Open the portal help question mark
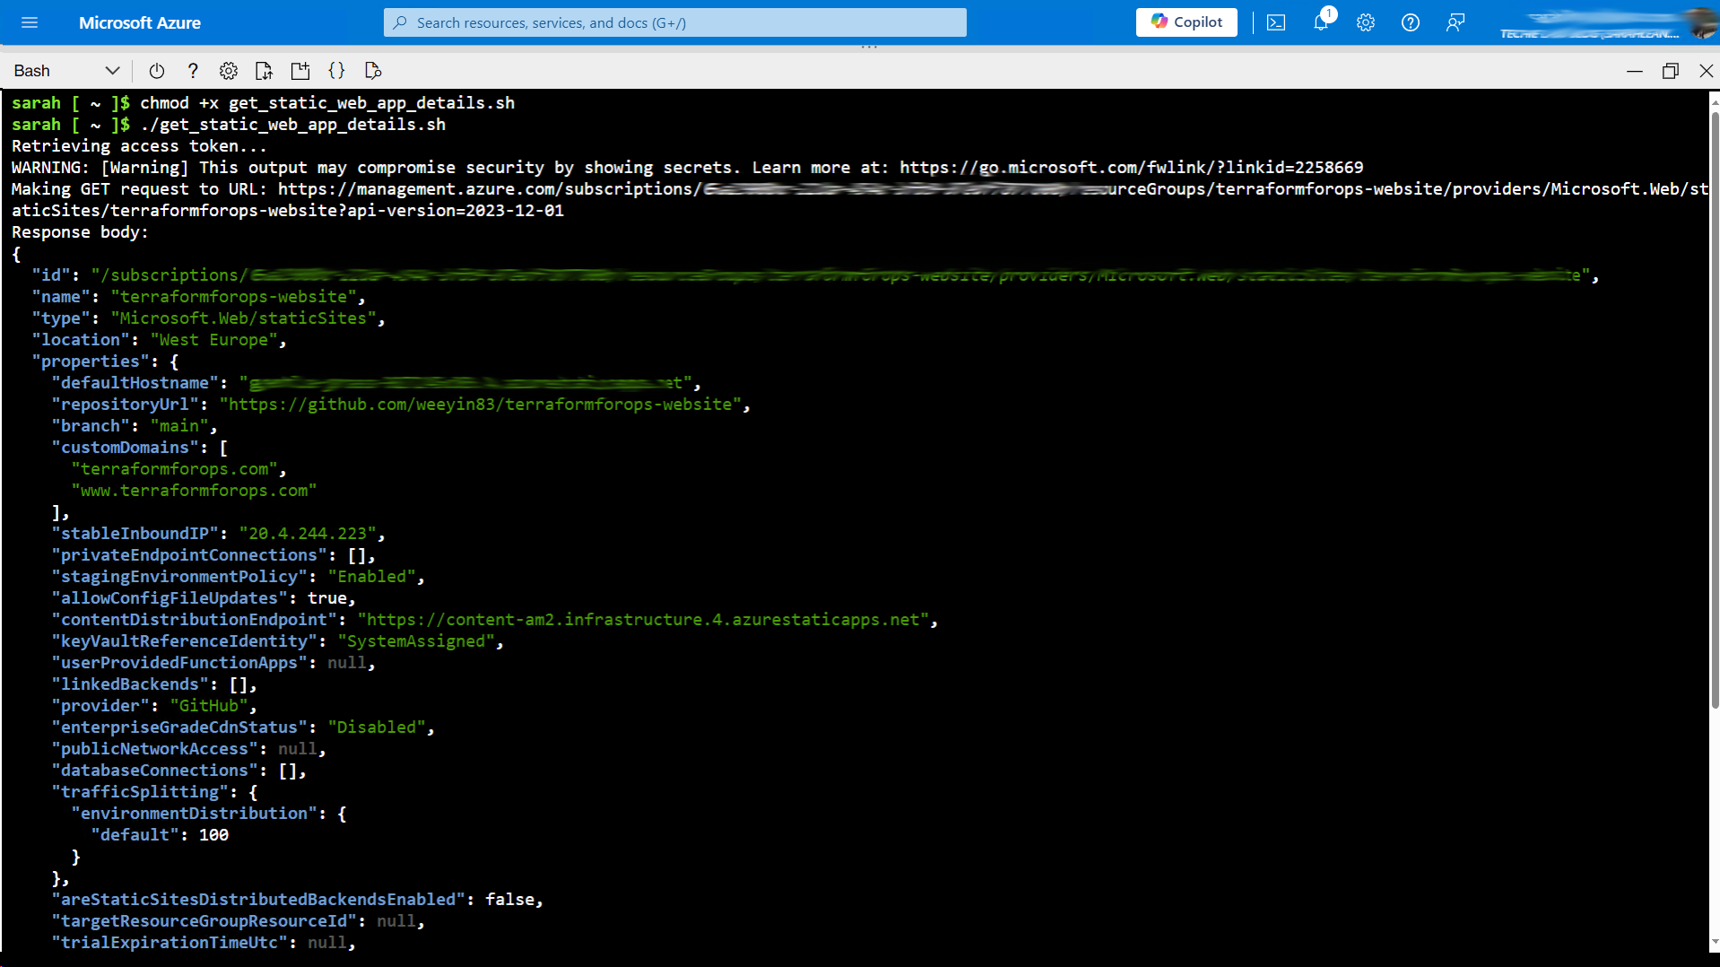This screenshot has height=967, width=1720. (1410, 22)
